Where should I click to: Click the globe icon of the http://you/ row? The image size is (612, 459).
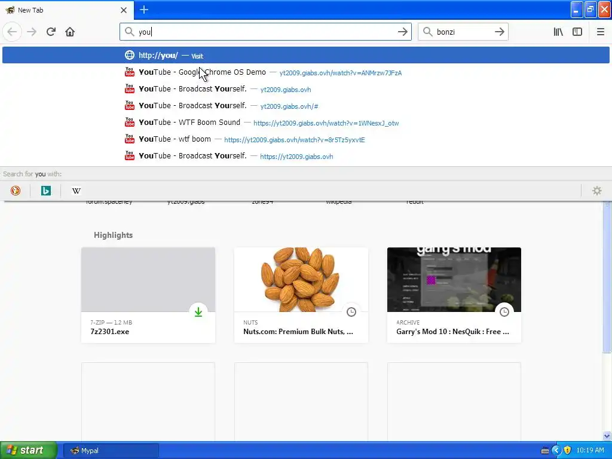coord(130,55)
